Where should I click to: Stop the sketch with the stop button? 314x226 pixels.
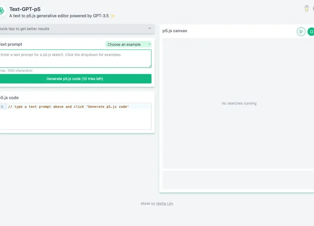311,32
